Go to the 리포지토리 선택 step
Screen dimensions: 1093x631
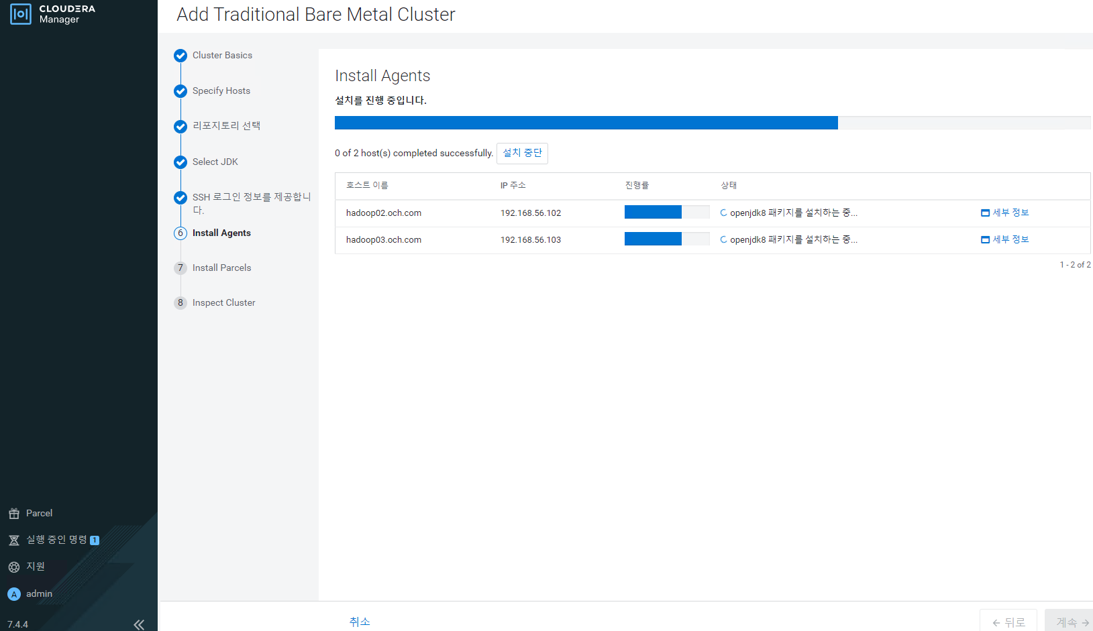point(226,126)
